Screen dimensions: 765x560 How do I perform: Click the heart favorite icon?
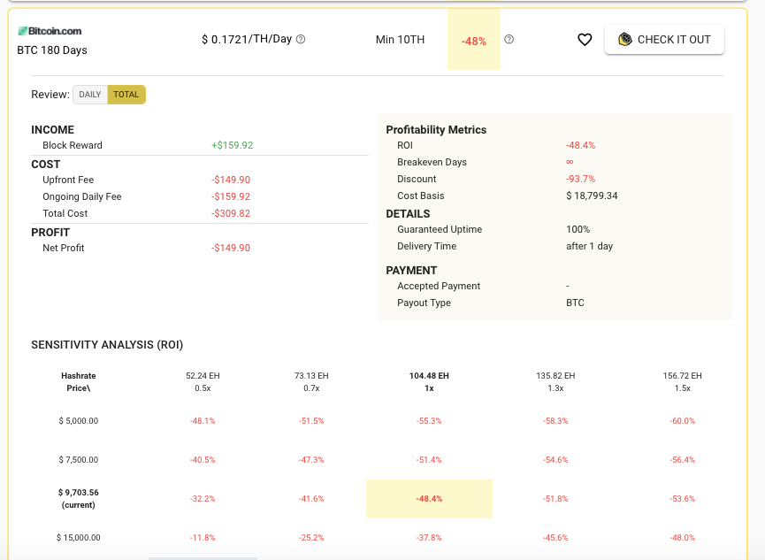(x=585, y=40)
